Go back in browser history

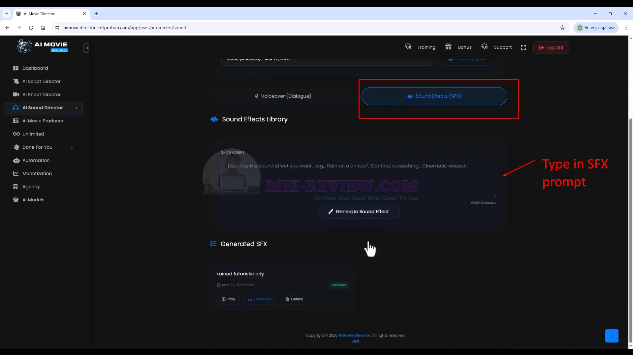pyautogui.click(x=7, y=28)
